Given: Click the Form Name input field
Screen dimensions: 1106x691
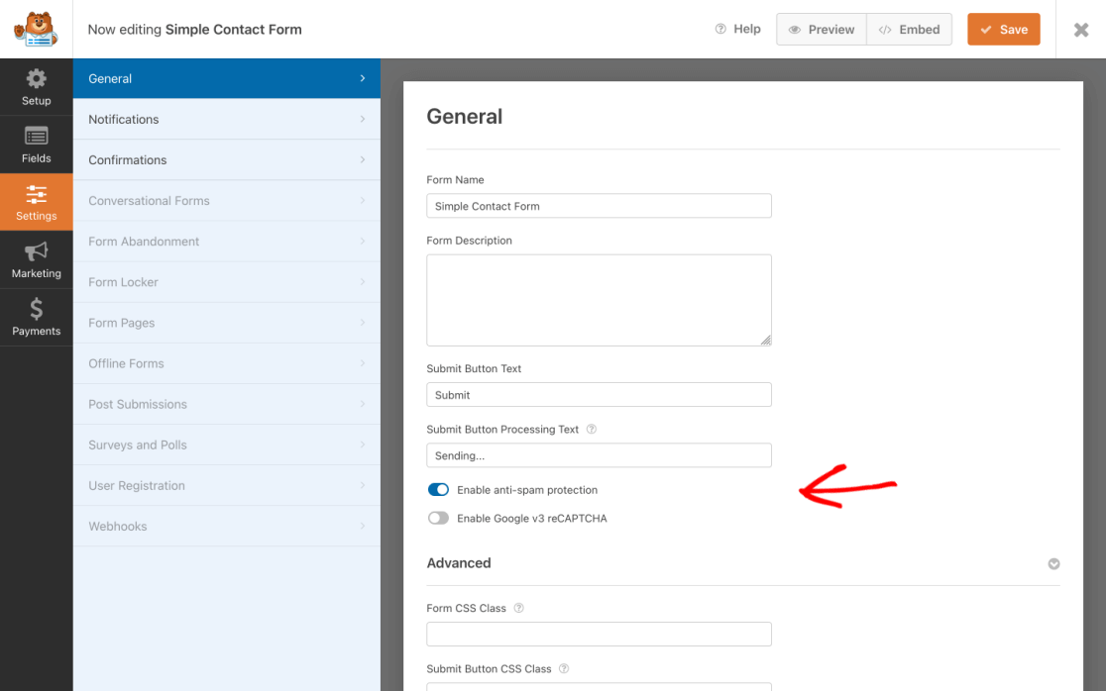Looking at the screenshot, I should click(x=599, y=206).
